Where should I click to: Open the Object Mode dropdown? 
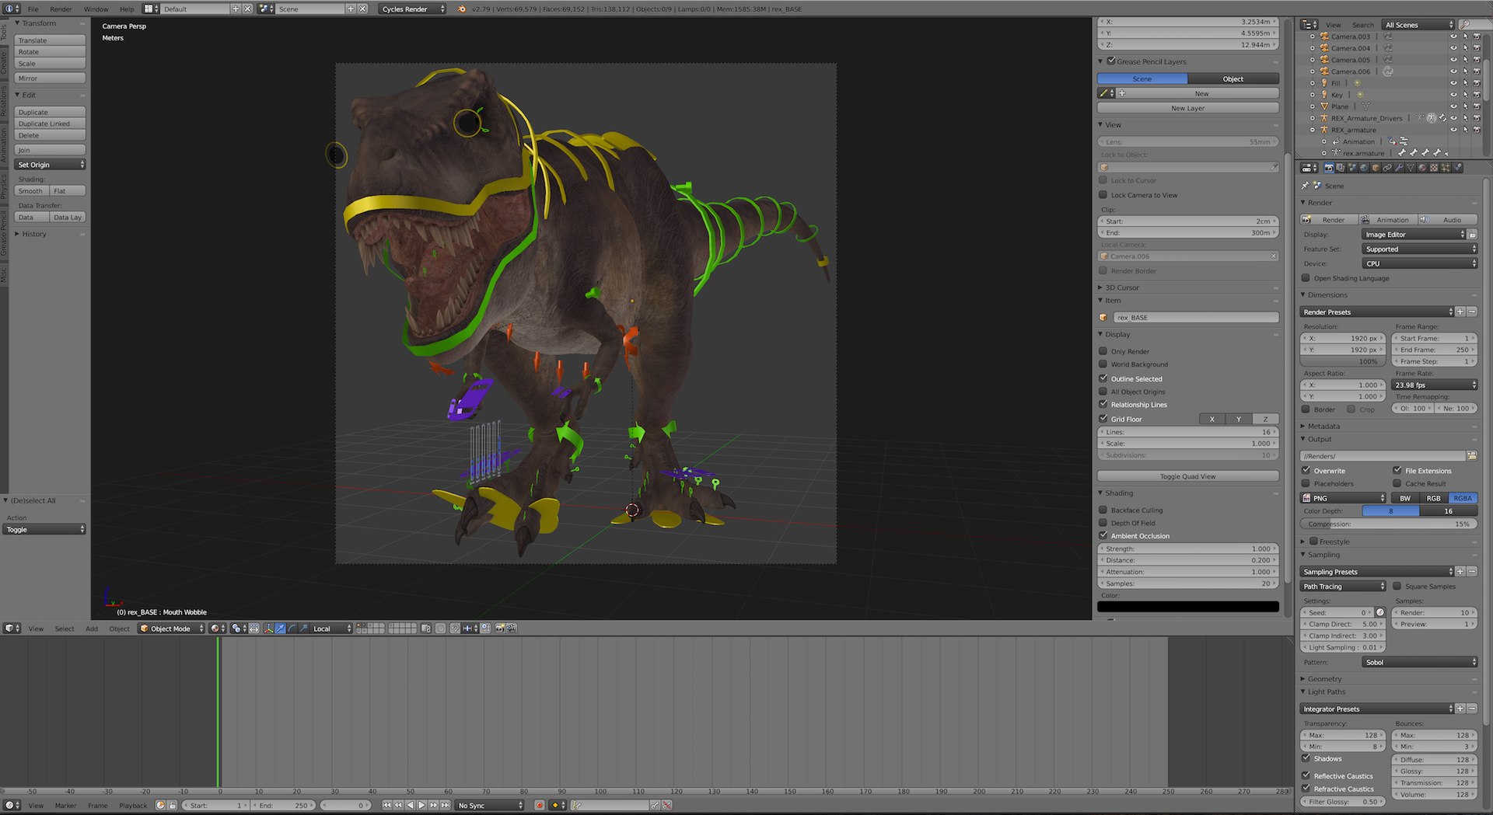(172, 629)
